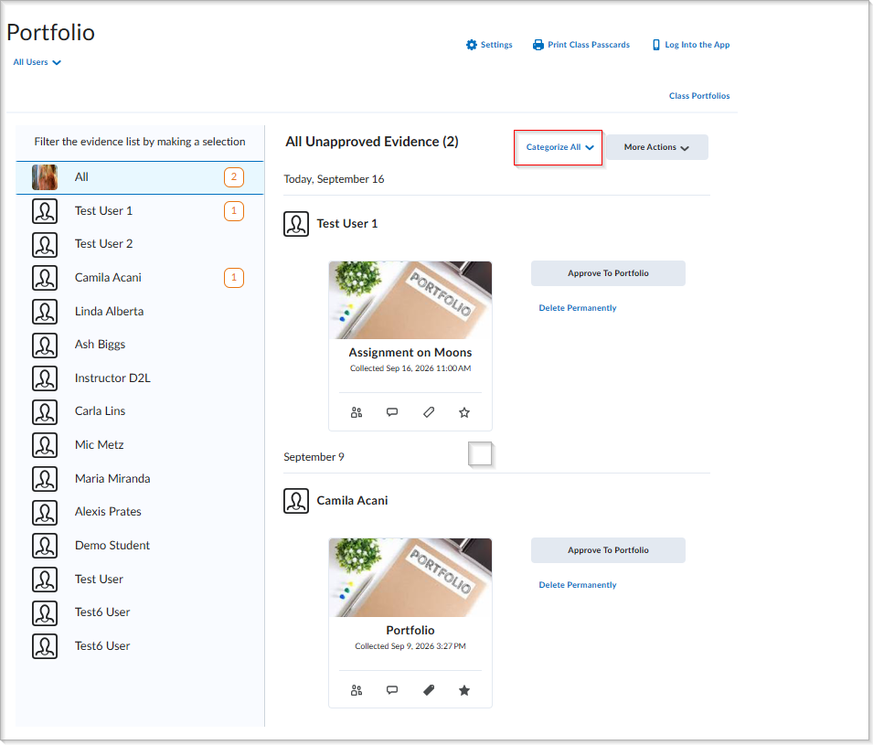873x745 pixels.
Task: Click the share icon under Assignment on Moons
Action: [357, 412]
